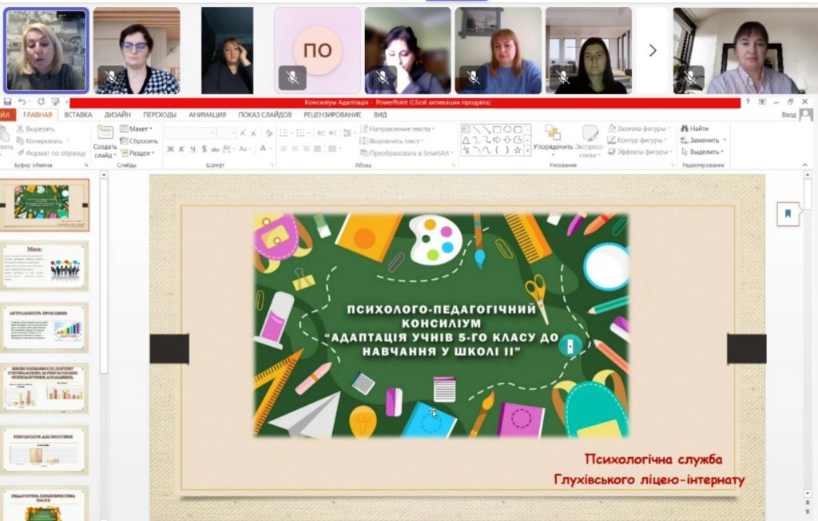Open Экспресс-стили quick styles
The image size is (818, 521).
589,141
